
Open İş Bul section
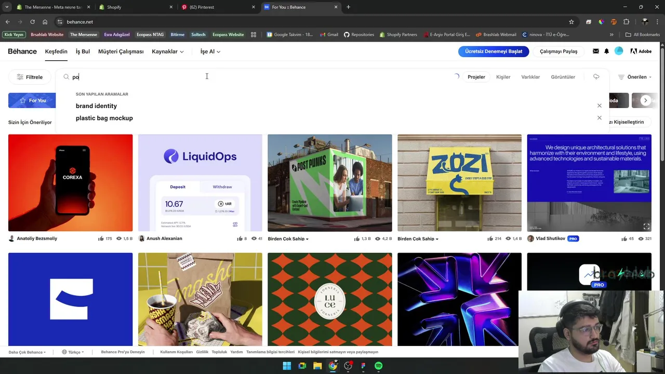tap(83, 51)
